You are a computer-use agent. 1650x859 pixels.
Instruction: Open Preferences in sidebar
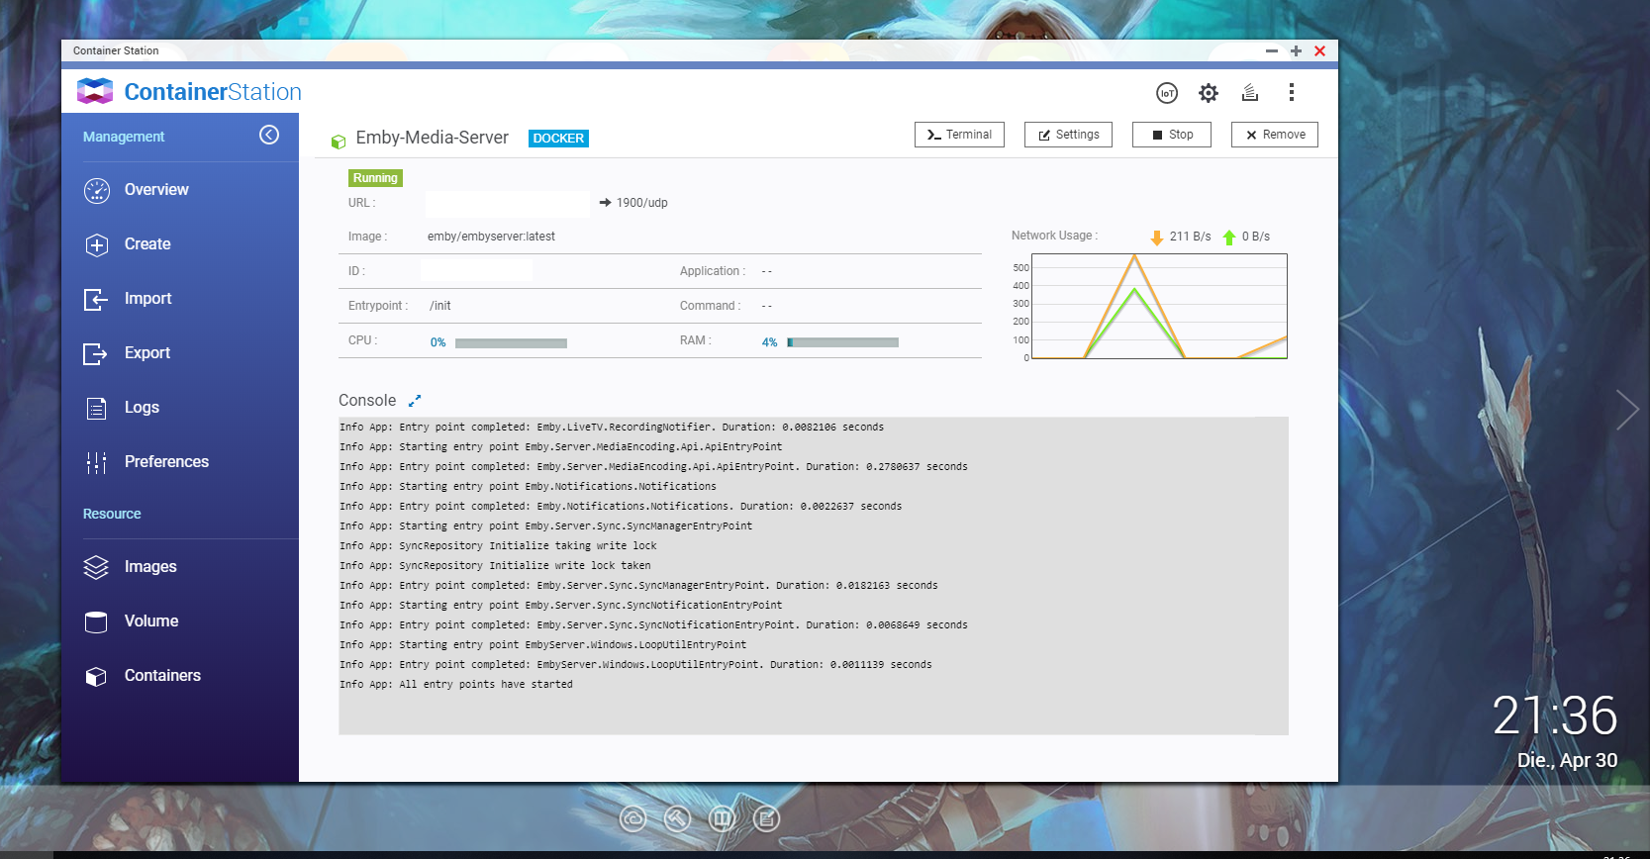[x=166, y=462]
